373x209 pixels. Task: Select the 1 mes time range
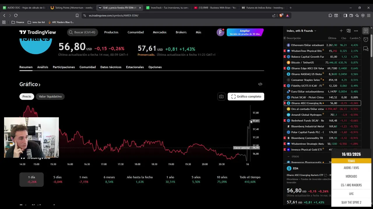[x=83, y=179]
